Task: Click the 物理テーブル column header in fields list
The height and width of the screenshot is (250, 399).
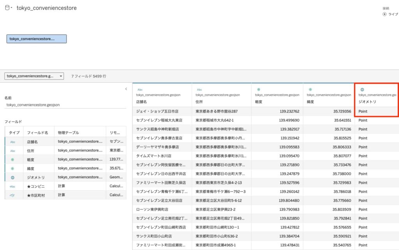Action: [68, 132]
